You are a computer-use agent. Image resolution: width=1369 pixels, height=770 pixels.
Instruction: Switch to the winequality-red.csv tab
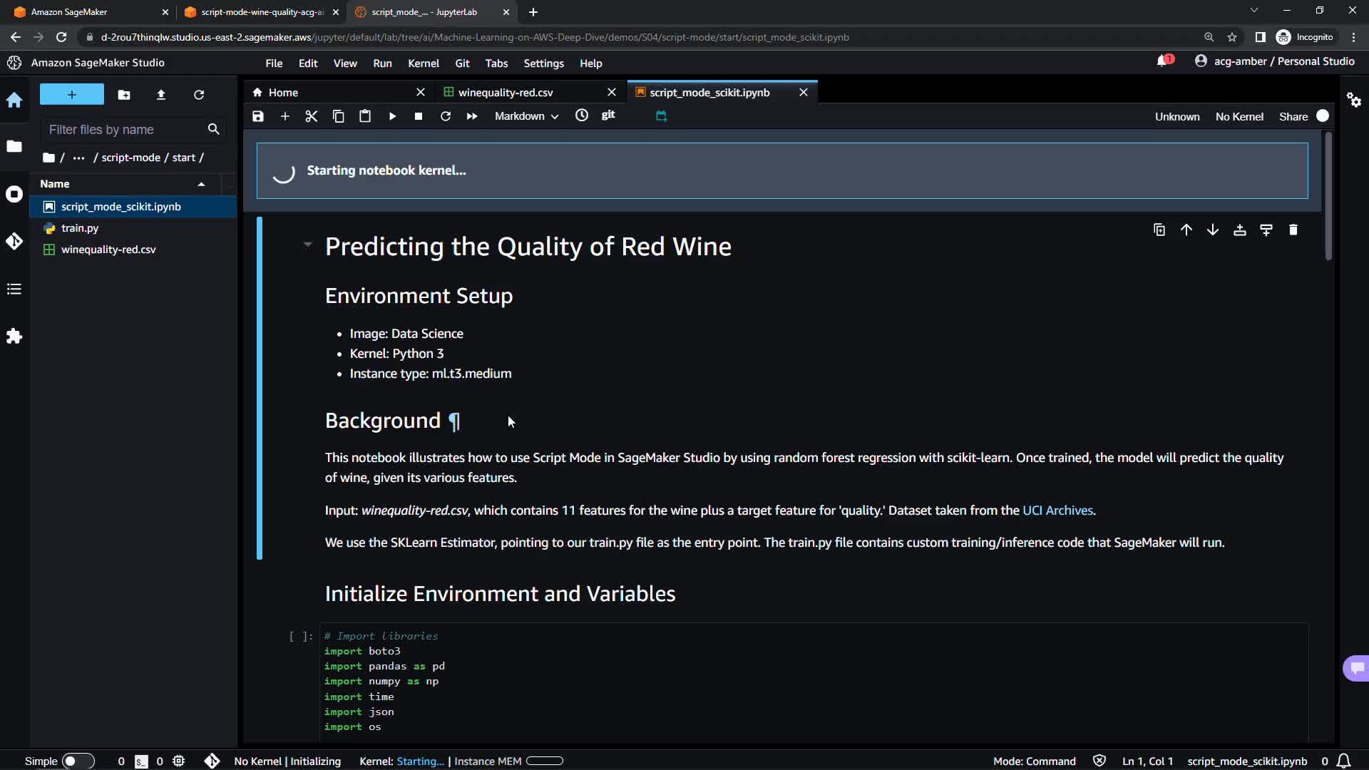(x=506, y=93)
